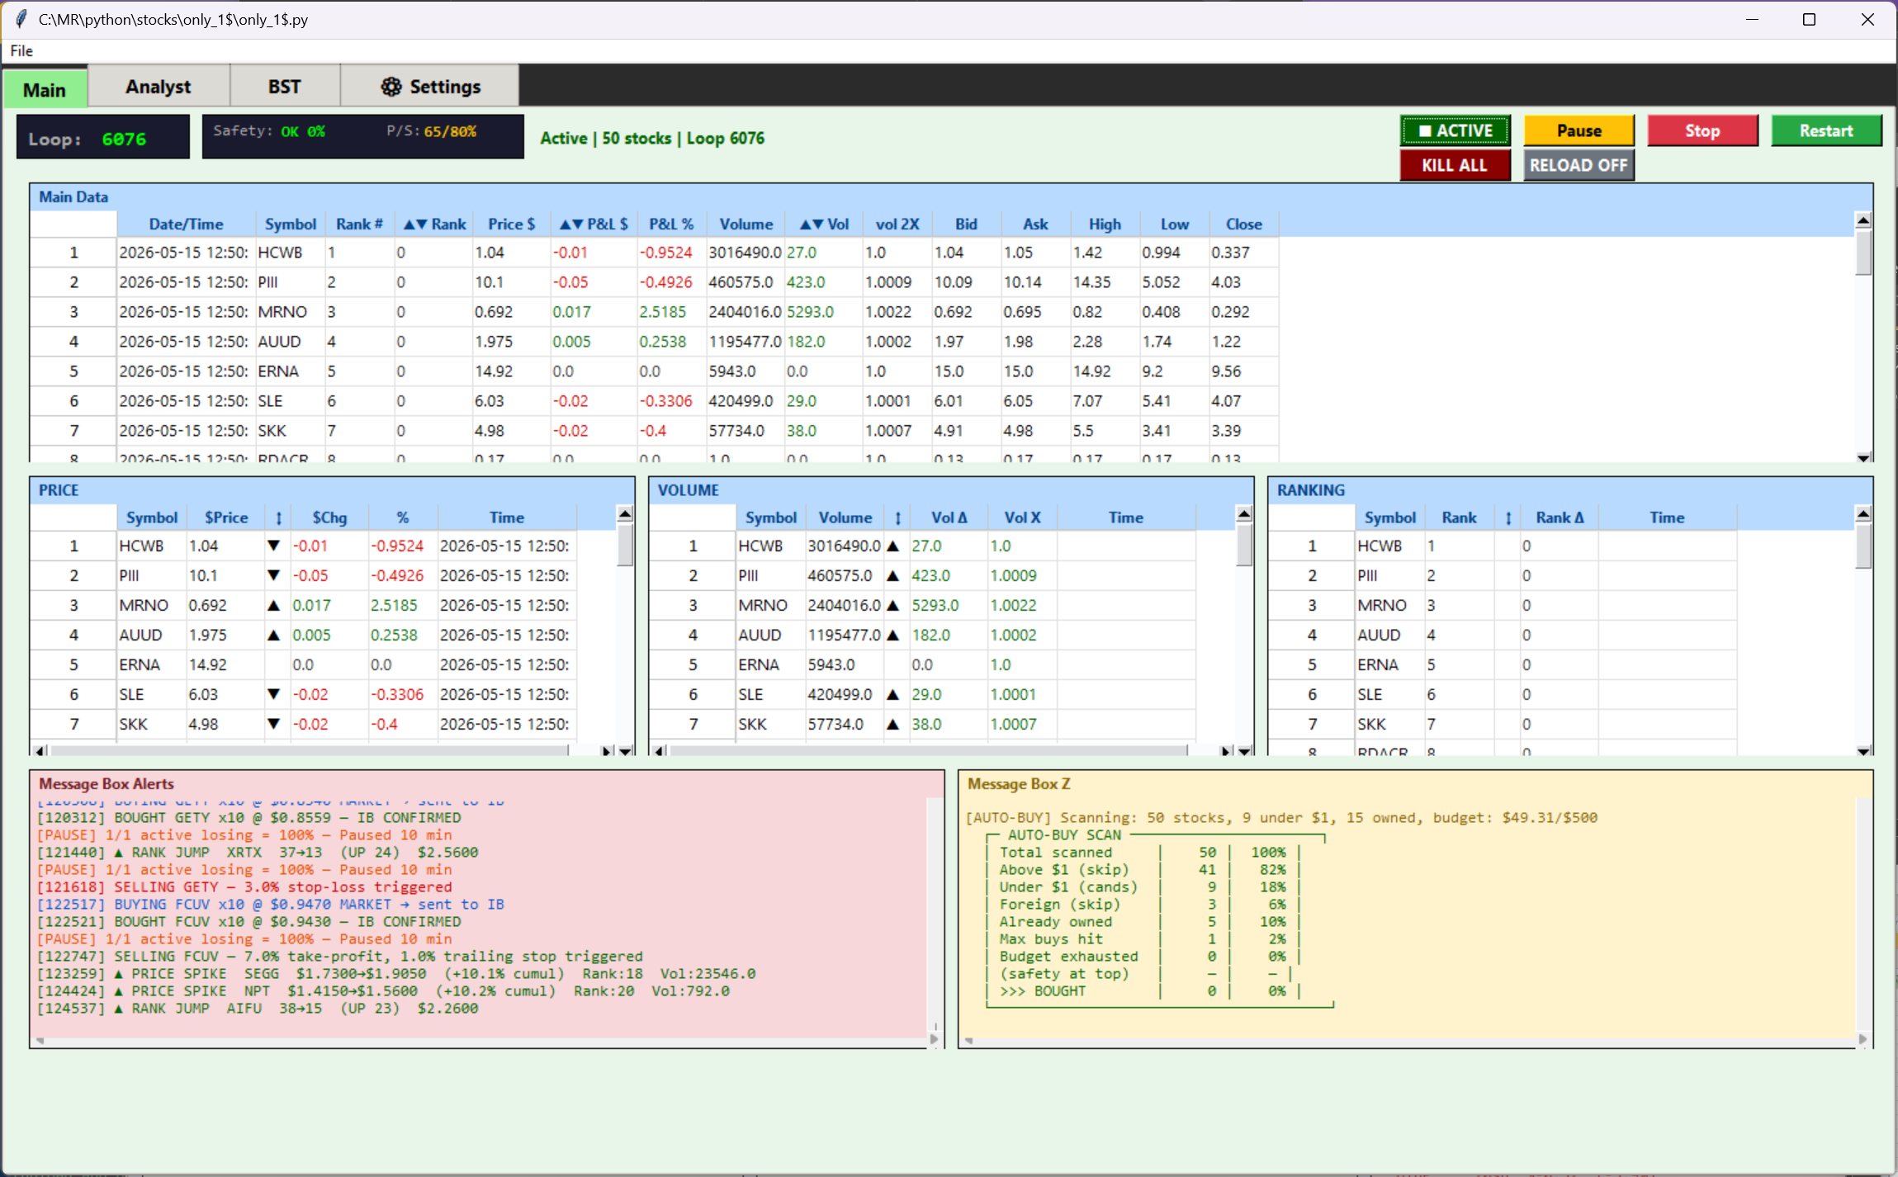Click SLE down arrow in PRICE table
1898x1177 pixels.
[x=274, y=694]
